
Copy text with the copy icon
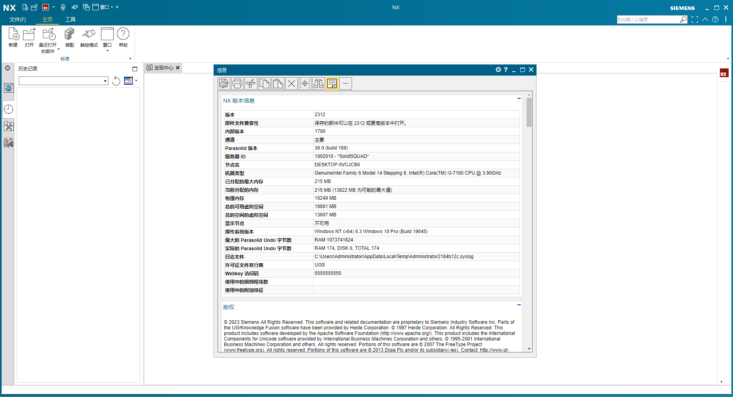[x=264, y=83]
